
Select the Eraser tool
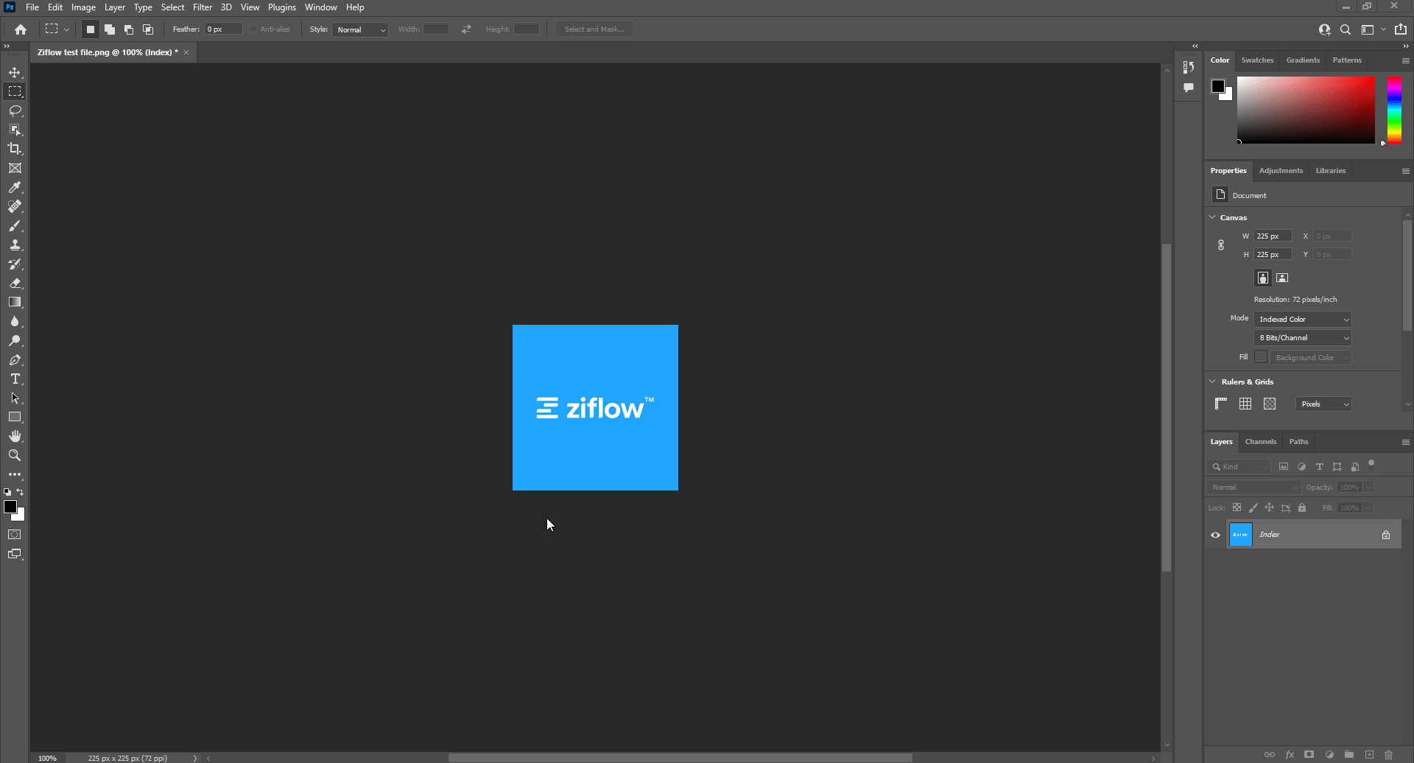(x=15, y=283)
